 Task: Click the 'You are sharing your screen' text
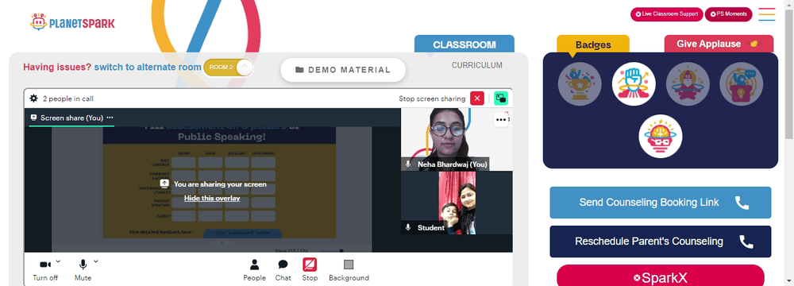pos(220,184)
